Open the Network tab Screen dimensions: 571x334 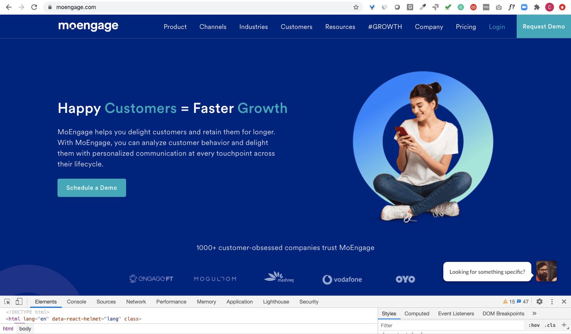136,302
